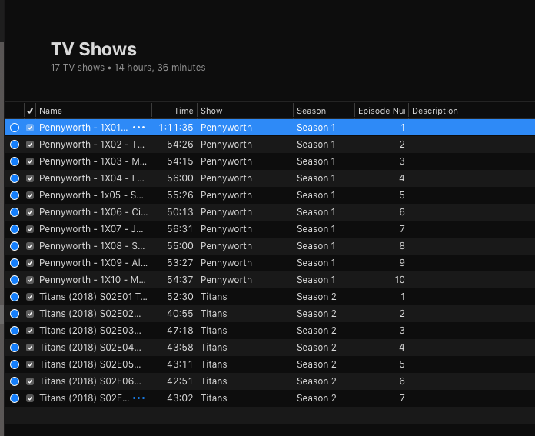
Task: Click Season 1 cell in Pennyworth 1X08 row
Action: click(316, 246)
